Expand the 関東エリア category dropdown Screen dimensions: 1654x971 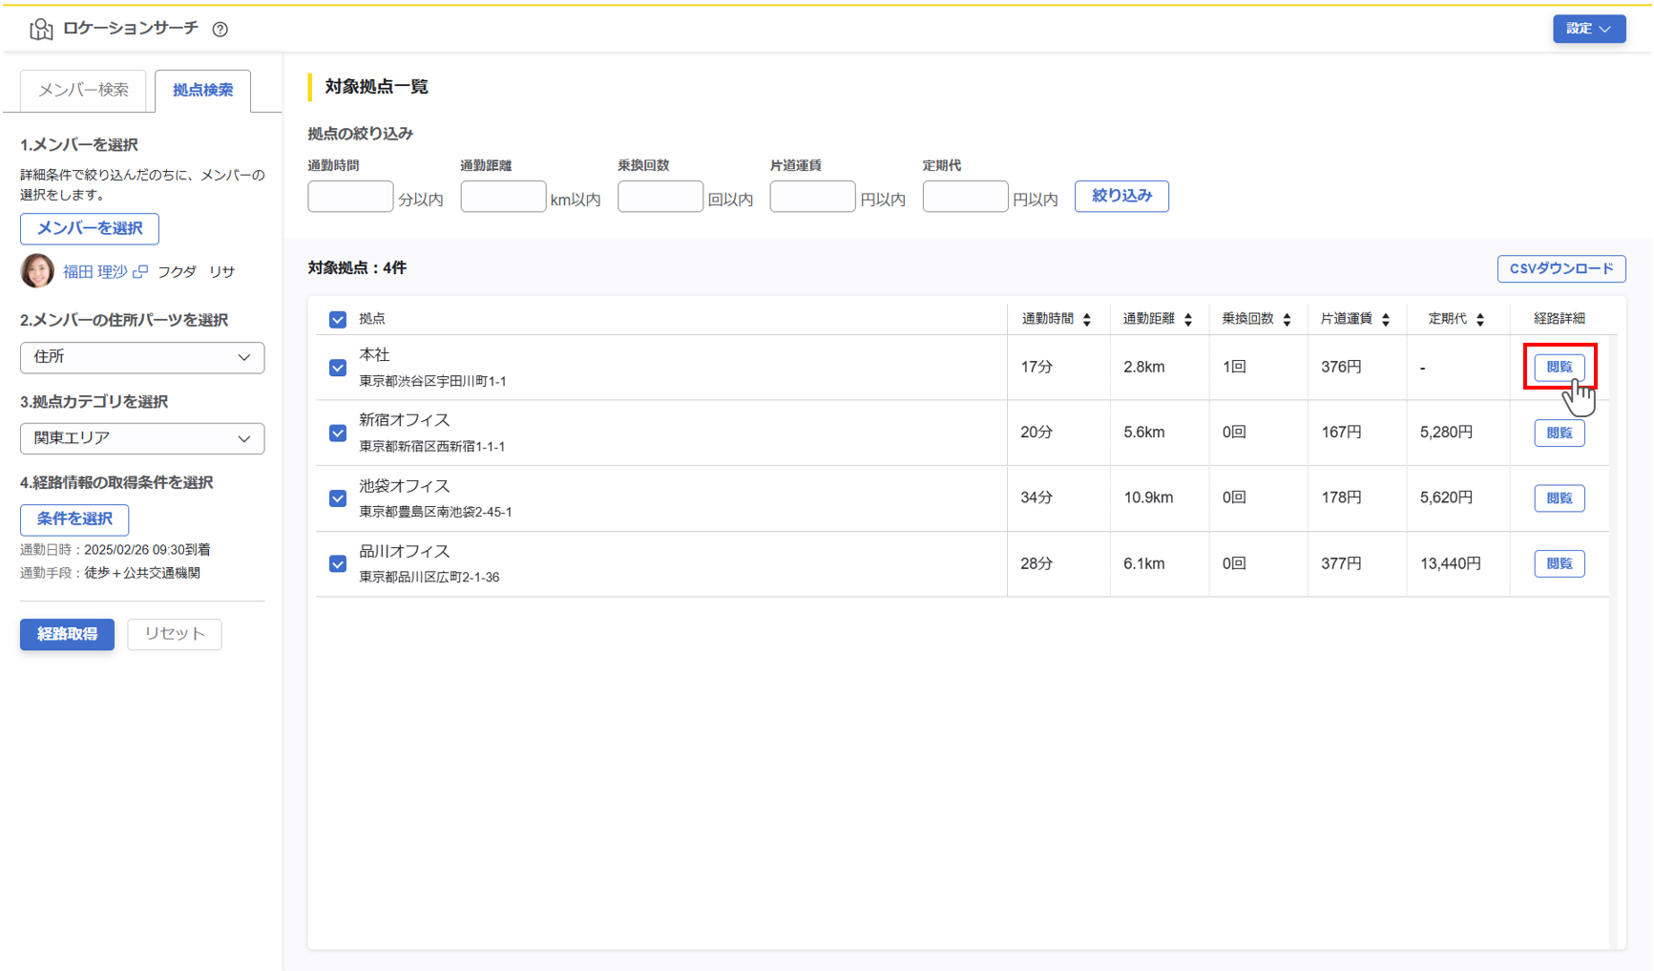point(142,438)
